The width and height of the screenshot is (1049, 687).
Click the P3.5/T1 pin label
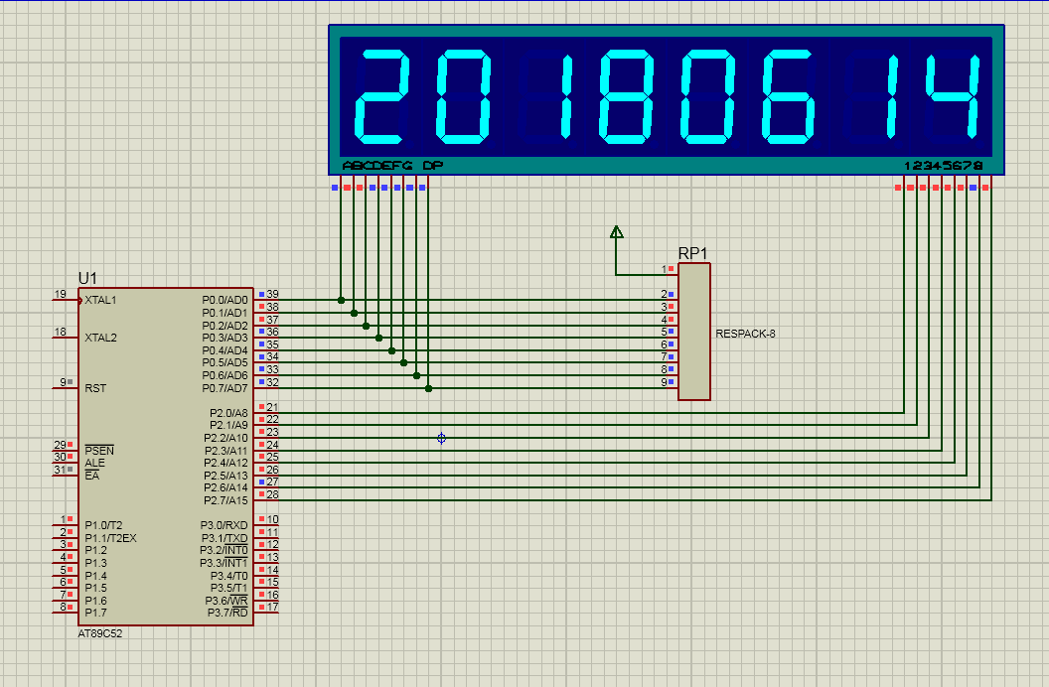228,588
